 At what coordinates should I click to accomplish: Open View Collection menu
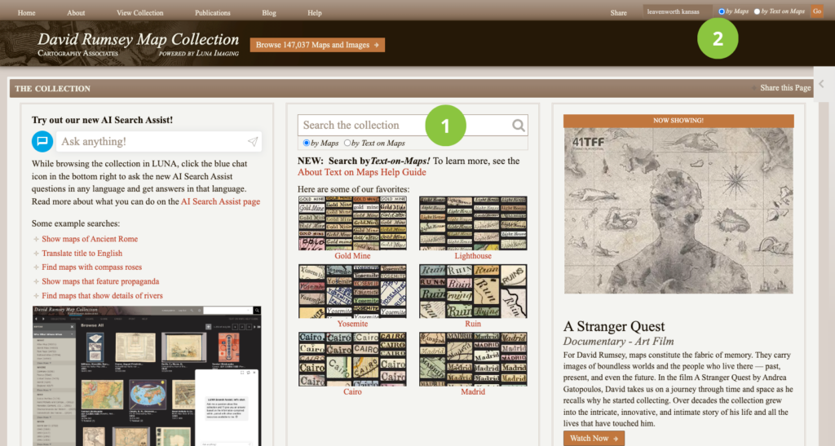tap(140, 13)
